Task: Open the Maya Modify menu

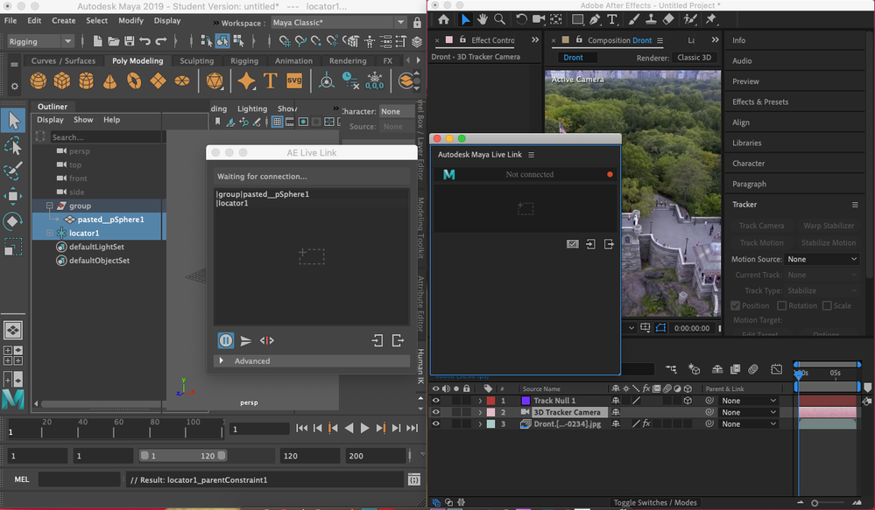Action: (x=131, y=21)
